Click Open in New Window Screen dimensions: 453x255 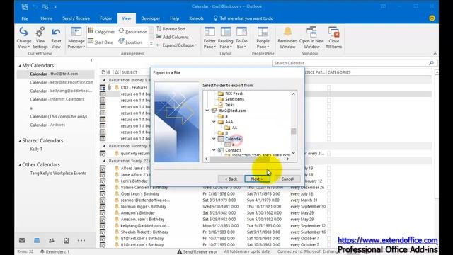click(x=311, y=38)
